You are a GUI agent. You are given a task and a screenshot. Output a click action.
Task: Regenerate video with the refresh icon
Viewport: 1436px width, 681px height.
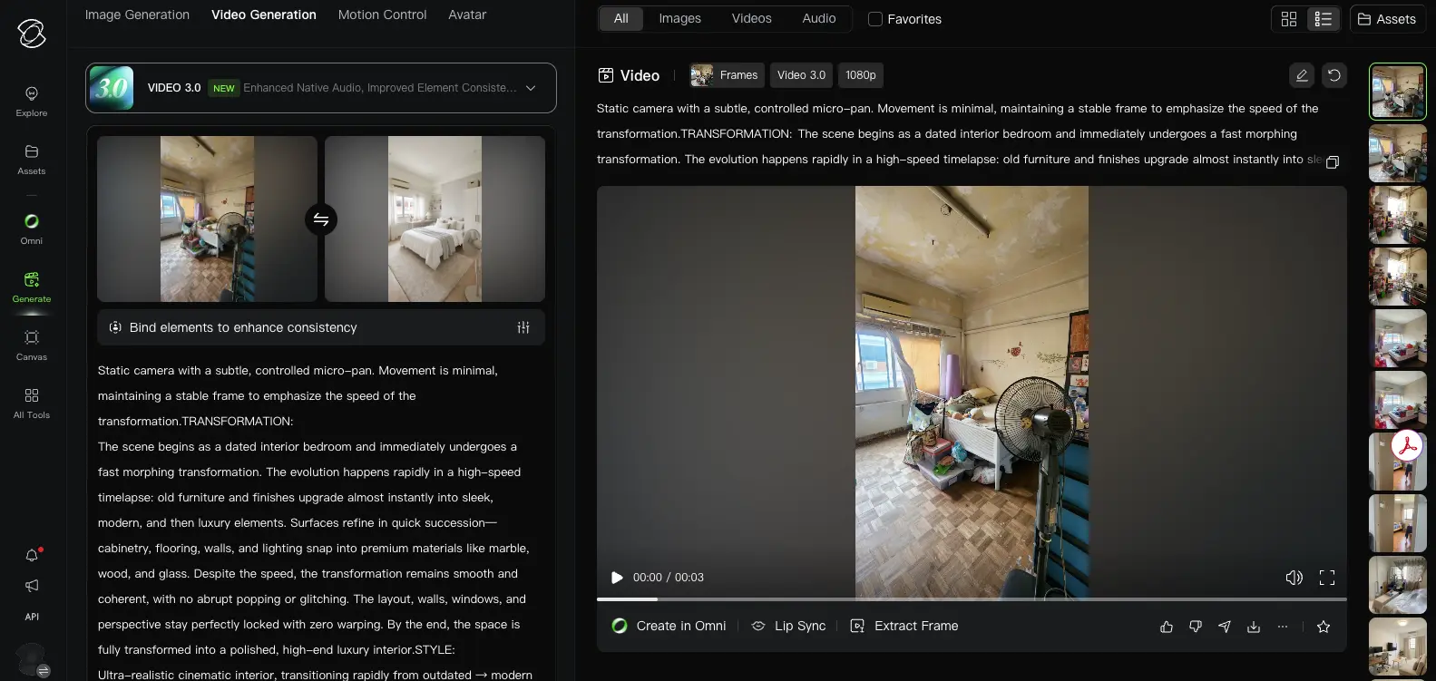point(1333,75)
